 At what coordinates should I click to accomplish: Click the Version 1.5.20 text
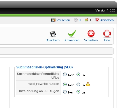click(105, 10)
